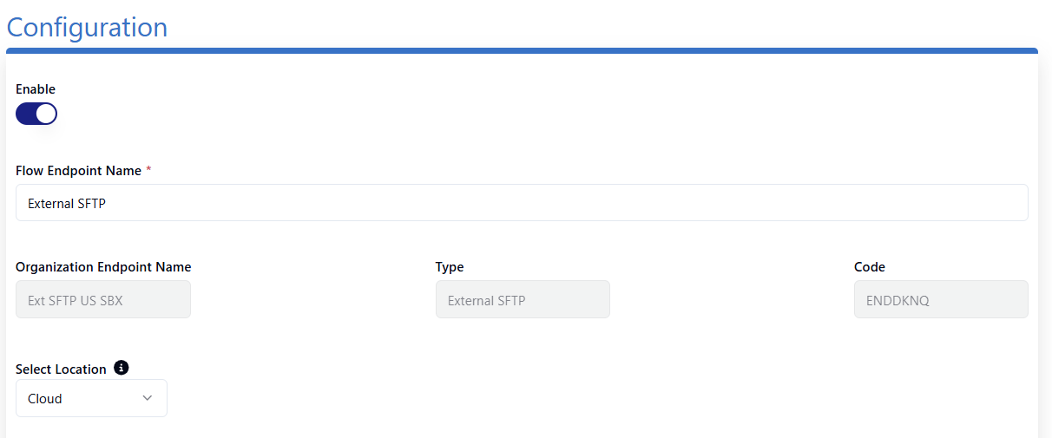
Task: Click the Code label
Action: click(870, 267)
